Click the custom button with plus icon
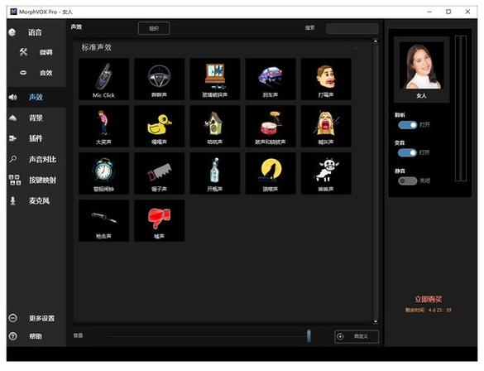 pos(357,336)
